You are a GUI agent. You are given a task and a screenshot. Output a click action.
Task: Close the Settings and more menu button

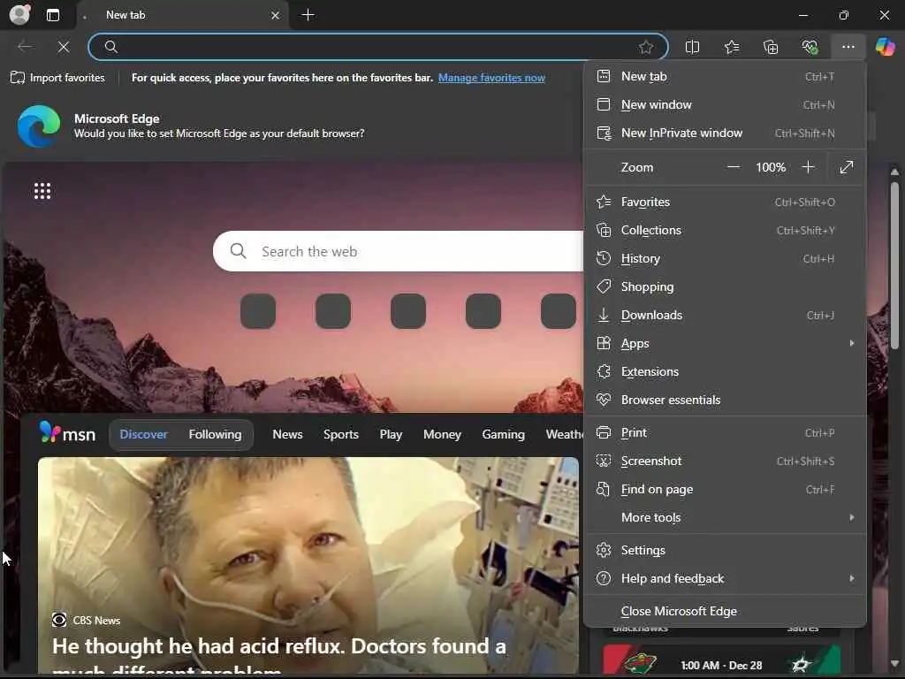[x=848, y=47]
